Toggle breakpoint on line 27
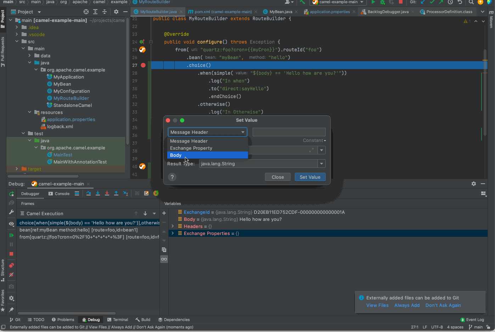This screenshot has width=495, height=332. pyautogui.click(x=143, y=65)
